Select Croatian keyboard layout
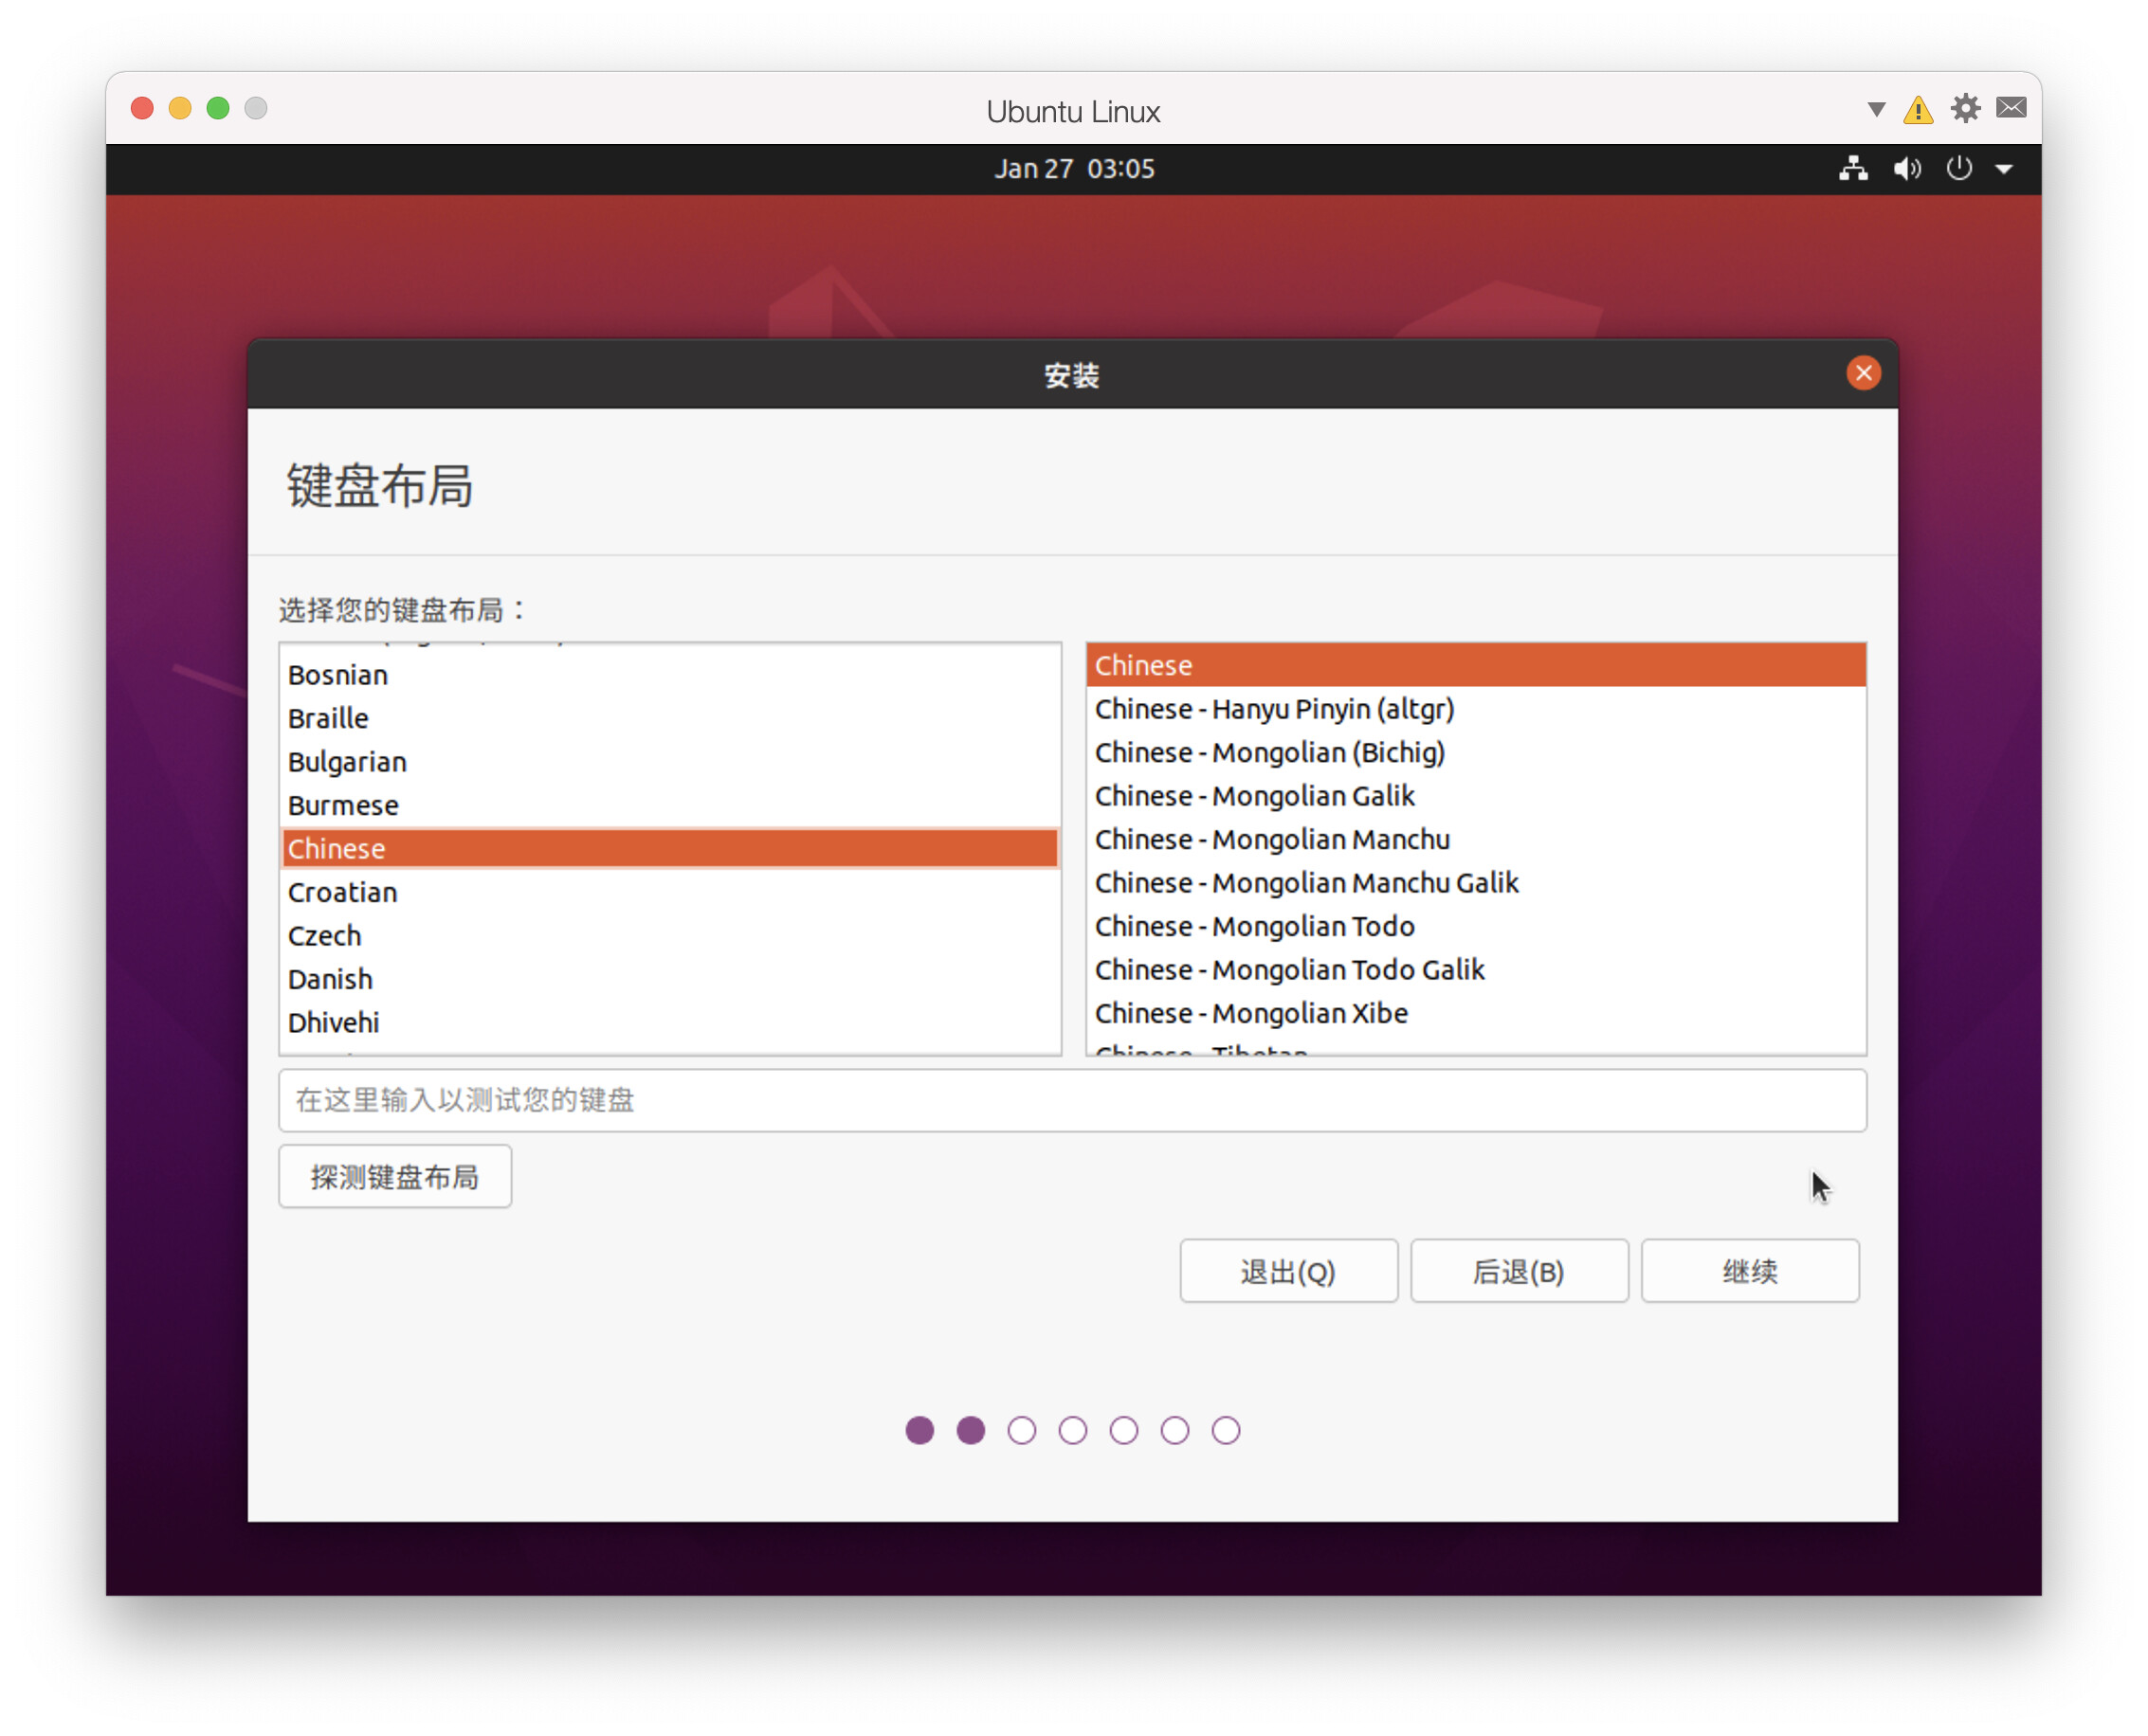 (x=670, y=892)
